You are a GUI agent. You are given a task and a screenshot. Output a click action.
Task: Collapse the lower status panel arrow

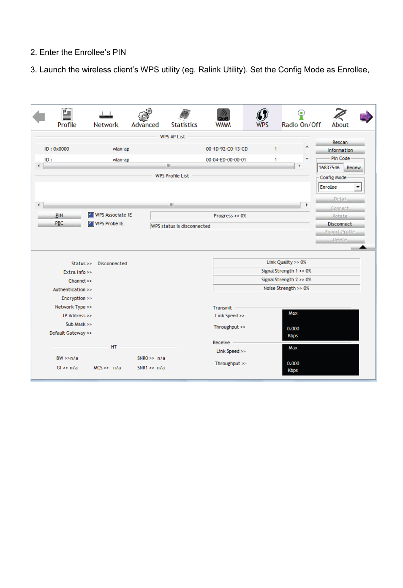click(x=362, y=247)
